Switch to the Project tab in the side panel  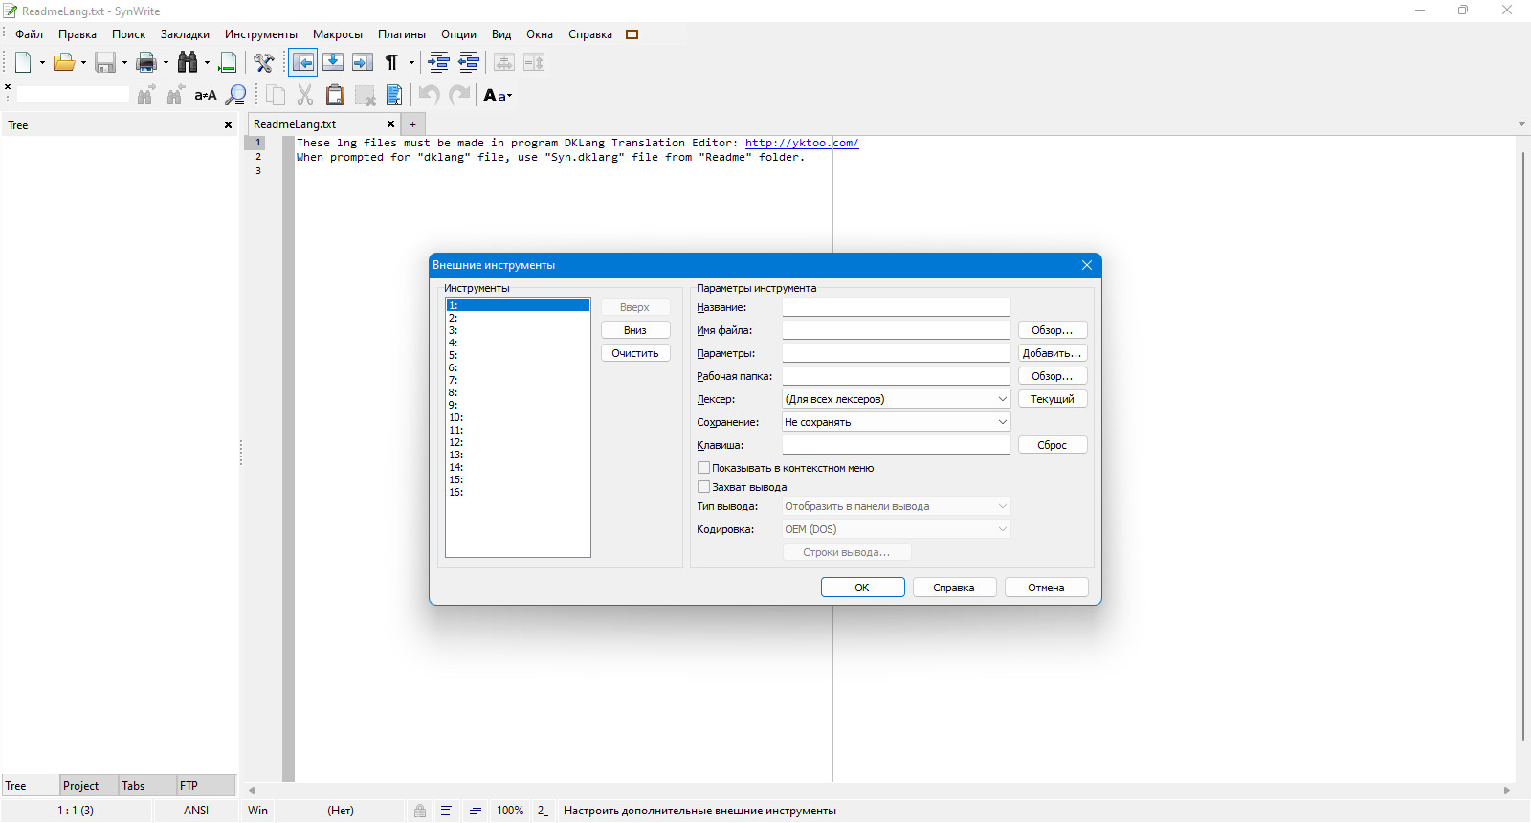click(81, 786)
